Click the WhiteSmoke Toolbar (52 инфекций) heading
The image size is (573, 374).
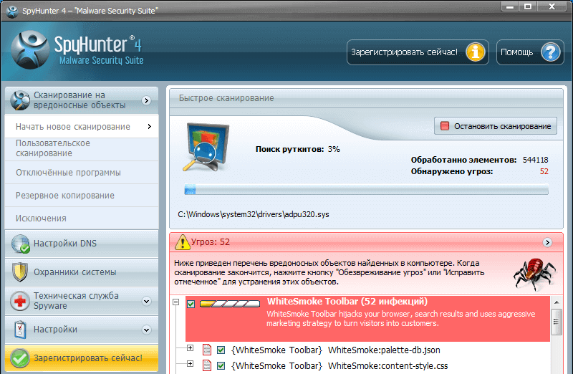click(347, 302)
